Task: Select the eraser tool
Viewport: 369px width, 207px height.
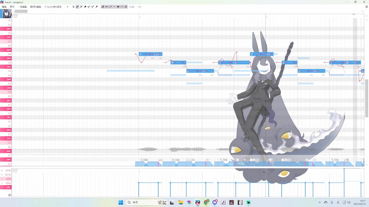Action: [85, 7]
